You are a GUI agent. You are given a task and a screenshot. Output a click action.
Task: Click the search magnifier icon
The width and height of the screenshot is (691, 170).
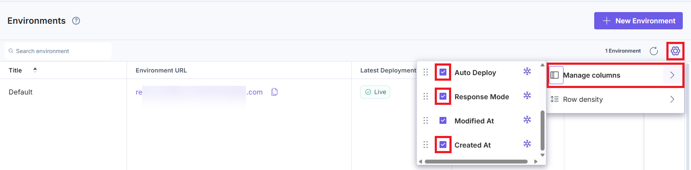pos(11,51)
